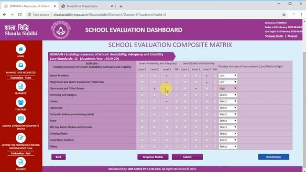This screenshot has width=306, height=172.
Task: Open the Teachers sidebar icon
Action: [x=21, y=102]
